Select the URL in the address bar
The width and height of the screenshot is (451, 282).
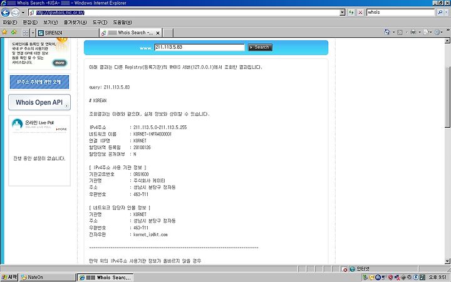coord(60,13)
